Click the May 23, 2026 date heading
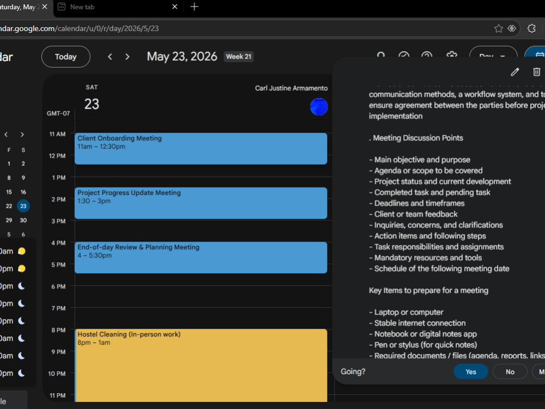 point(182,56)
